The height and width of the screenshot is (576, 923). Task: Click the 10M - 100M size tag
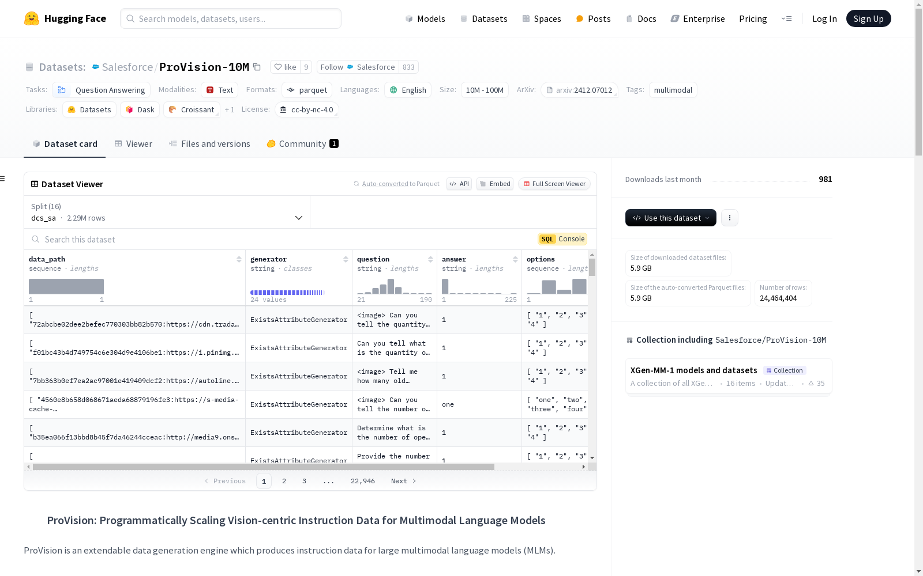coord(485,90)
